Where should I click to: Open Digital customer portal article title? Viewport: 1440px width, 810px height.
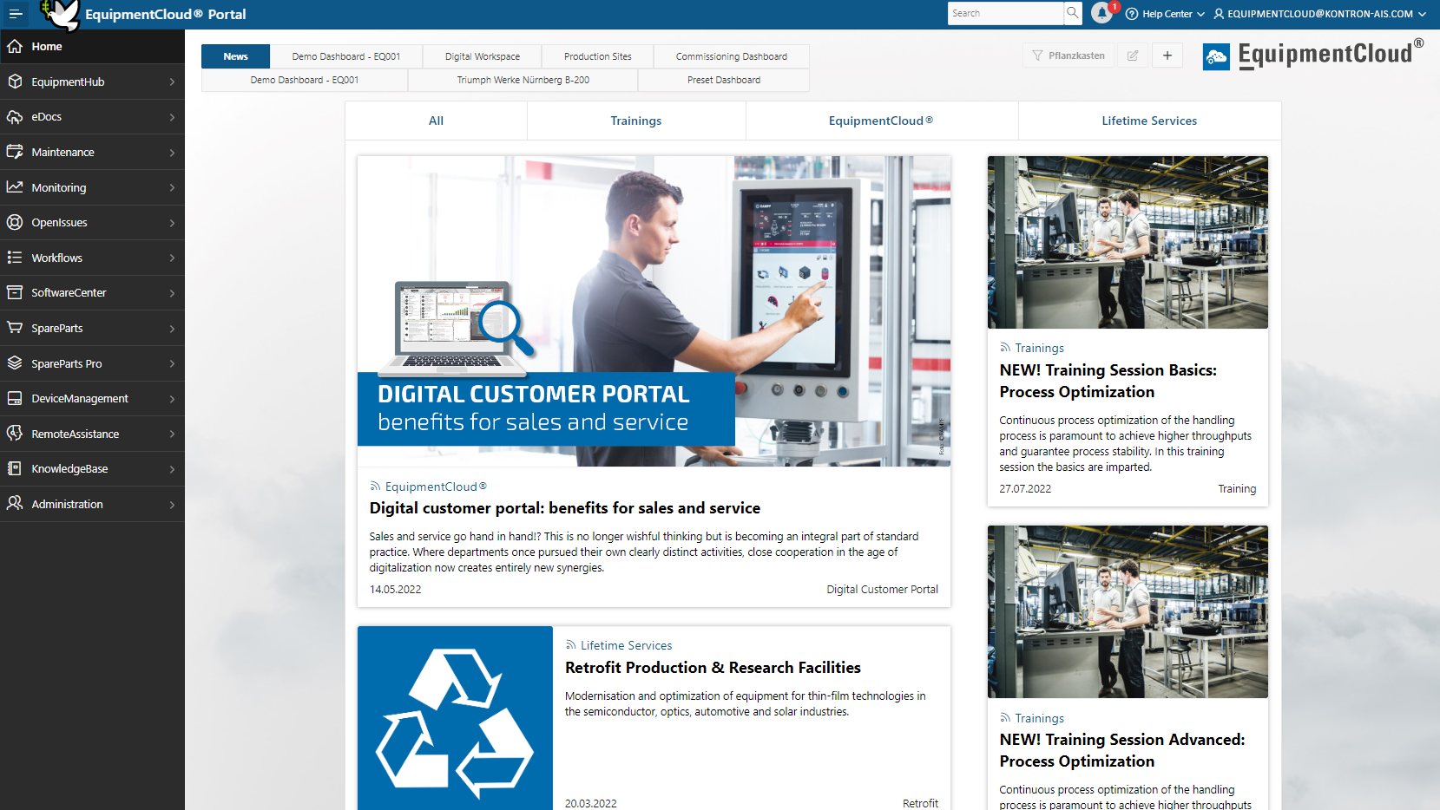click(x=565, y=508)
